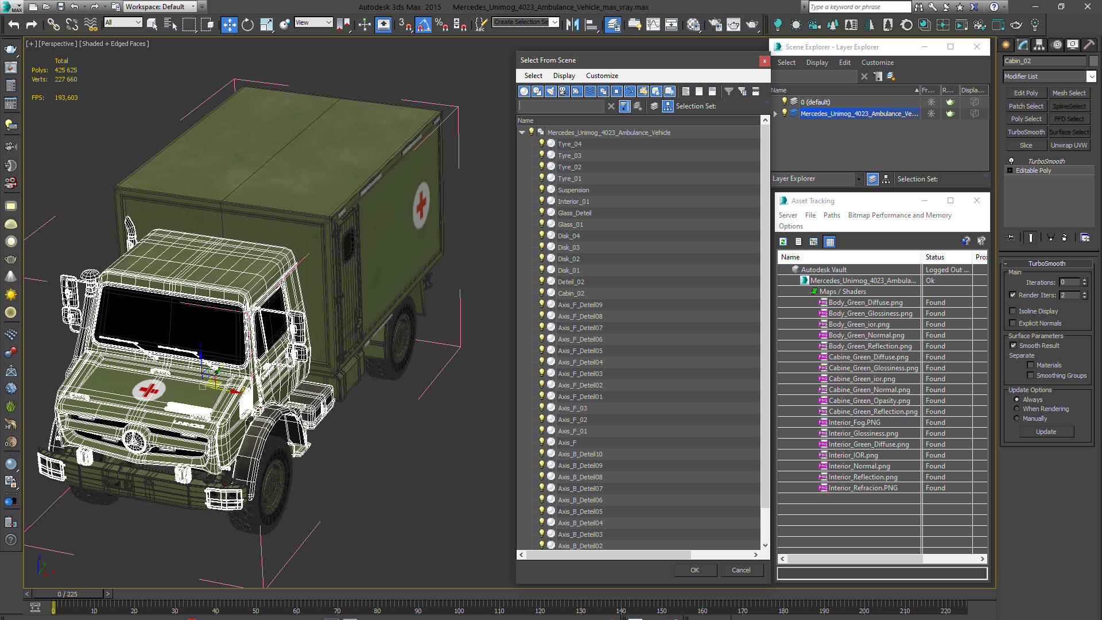This screenshot has height=620, width=1102.
Task: Open Customize menu in Select From Scene
Action: [x=602, y=76]
